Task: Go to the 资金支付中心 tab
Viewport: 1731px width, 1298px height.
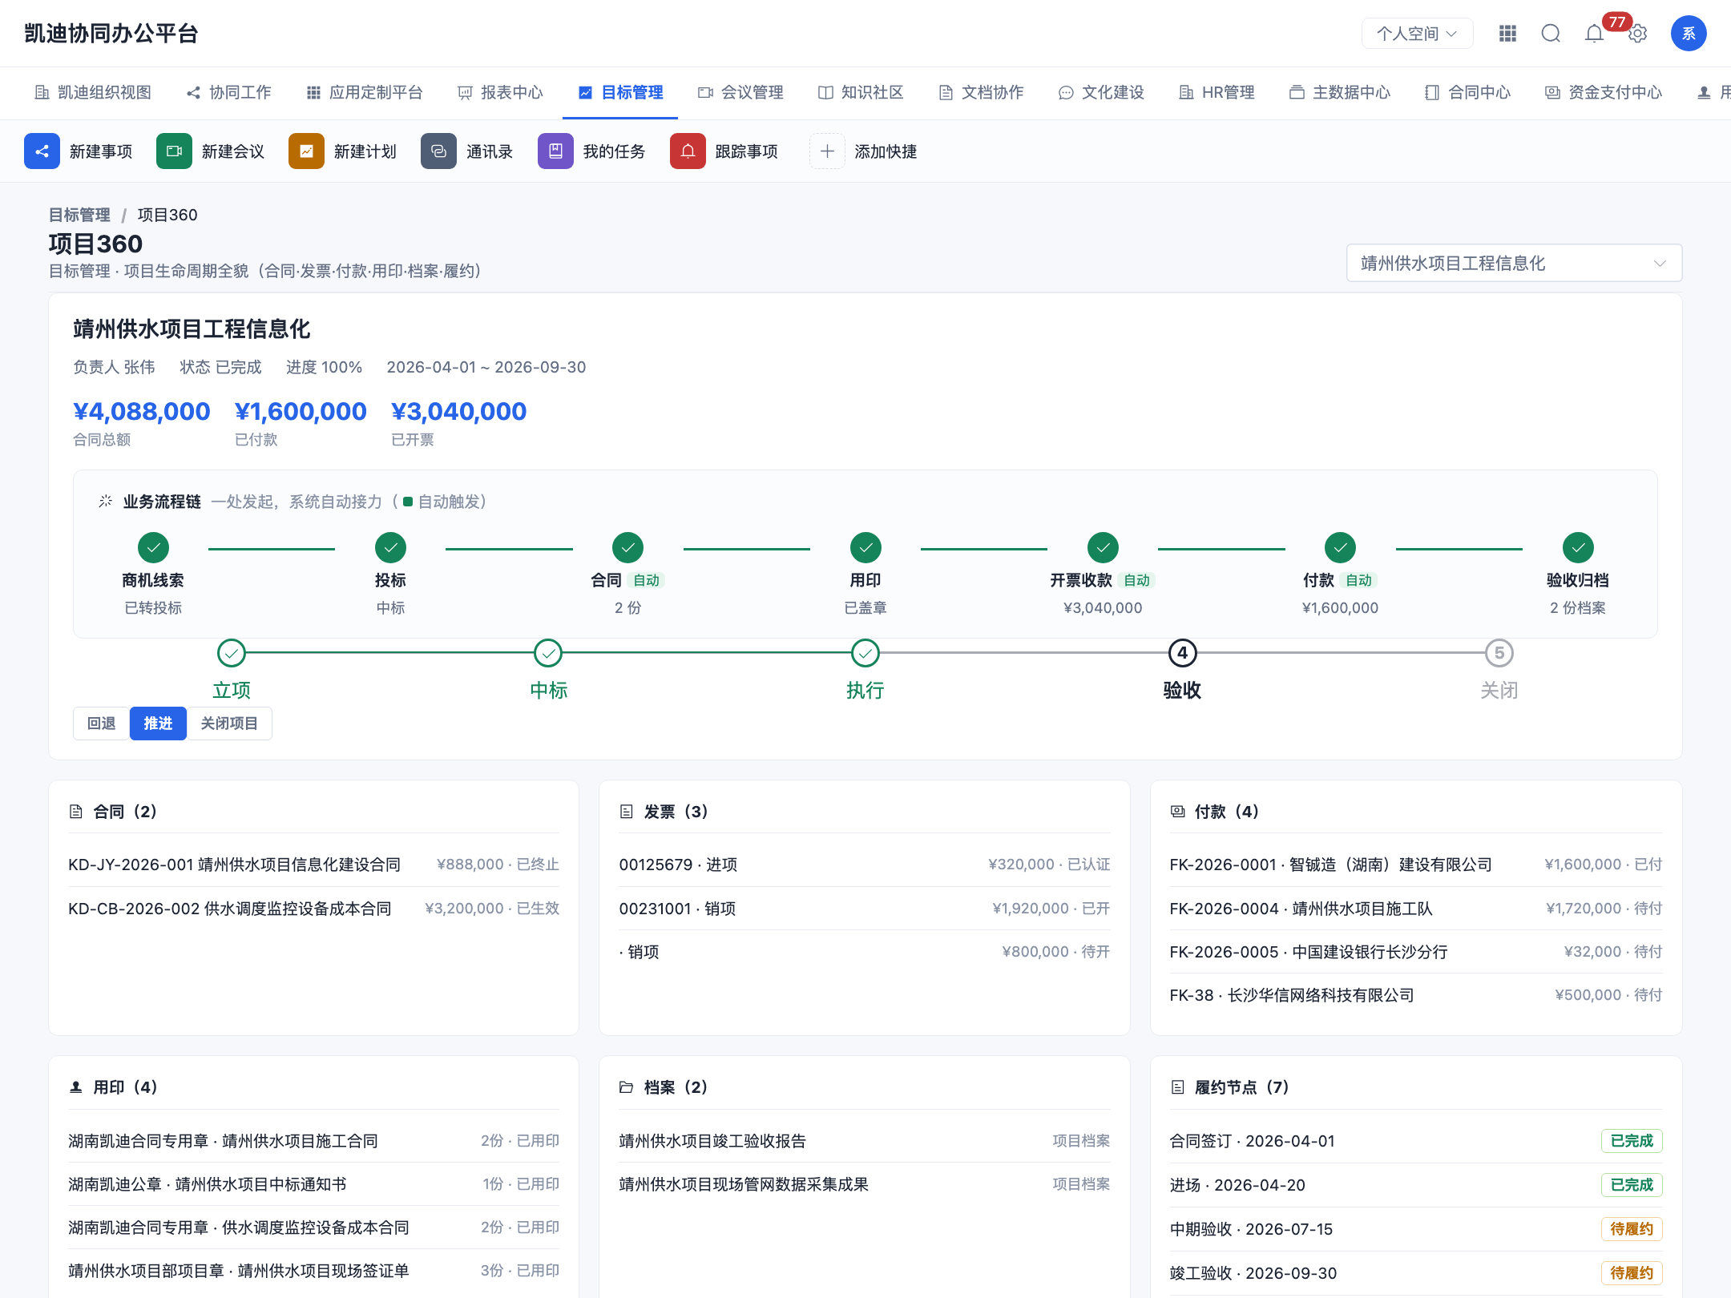Action: [x=1604, y=93]
